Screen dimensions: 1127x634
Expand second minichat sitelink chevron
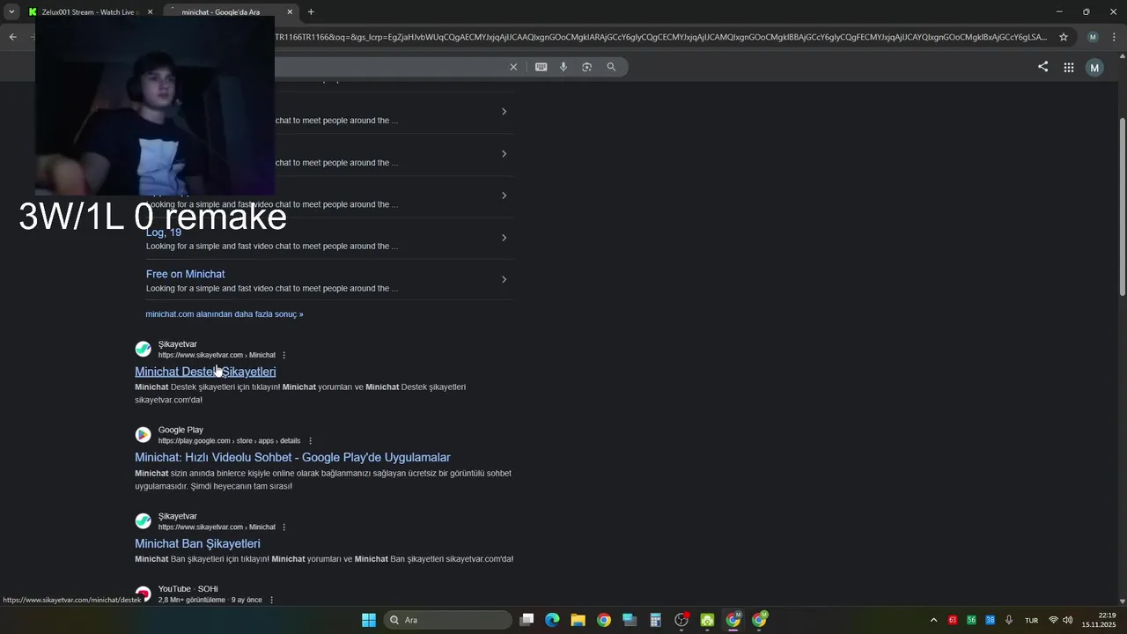[504, 154]
